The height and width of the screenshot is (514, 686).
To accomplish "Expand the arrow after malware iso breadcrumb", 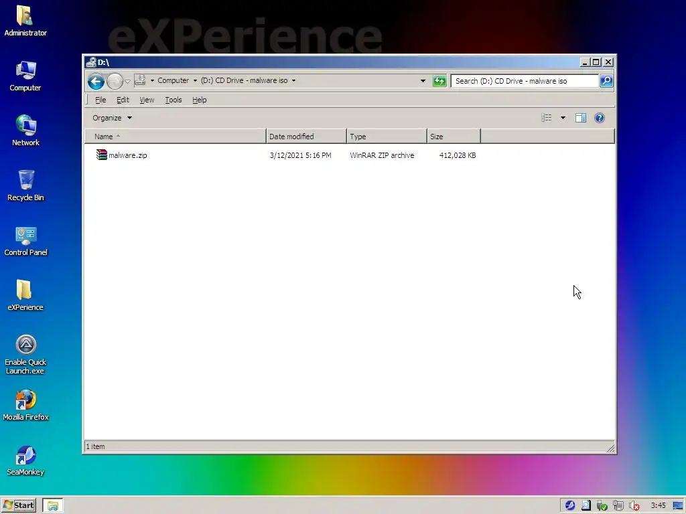I will coord(293,81).
